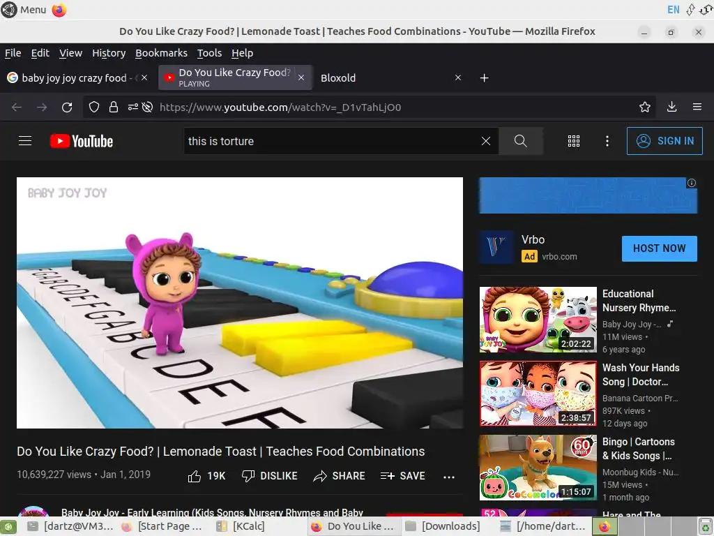Switch to Downloads window in taskbar
This screenshot has height=536, width=714.
[x=443, y=526]
